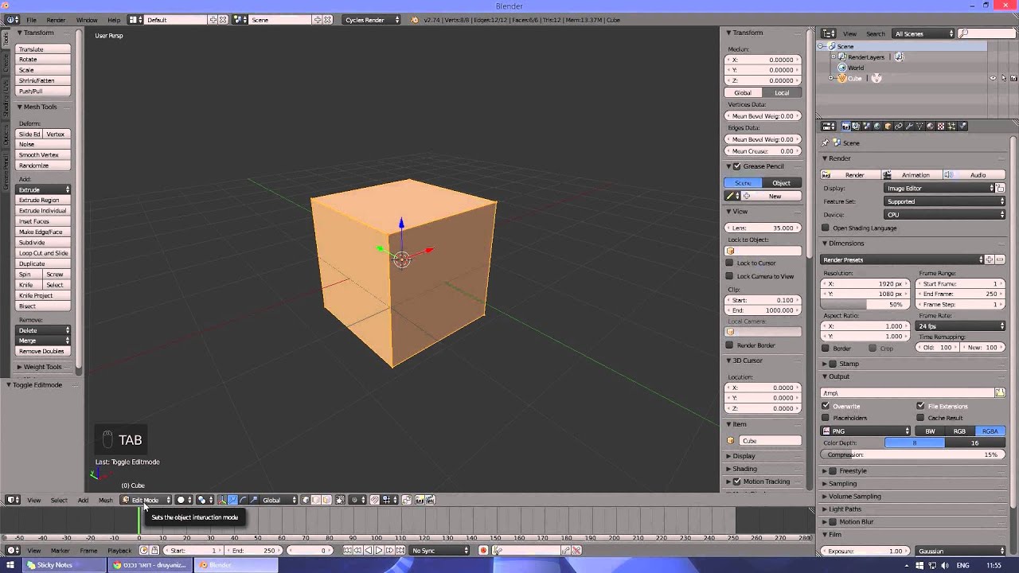This screenshot has height=573, width=1019.
Task: Open the viewport Select menu
Action: point(59,500)
